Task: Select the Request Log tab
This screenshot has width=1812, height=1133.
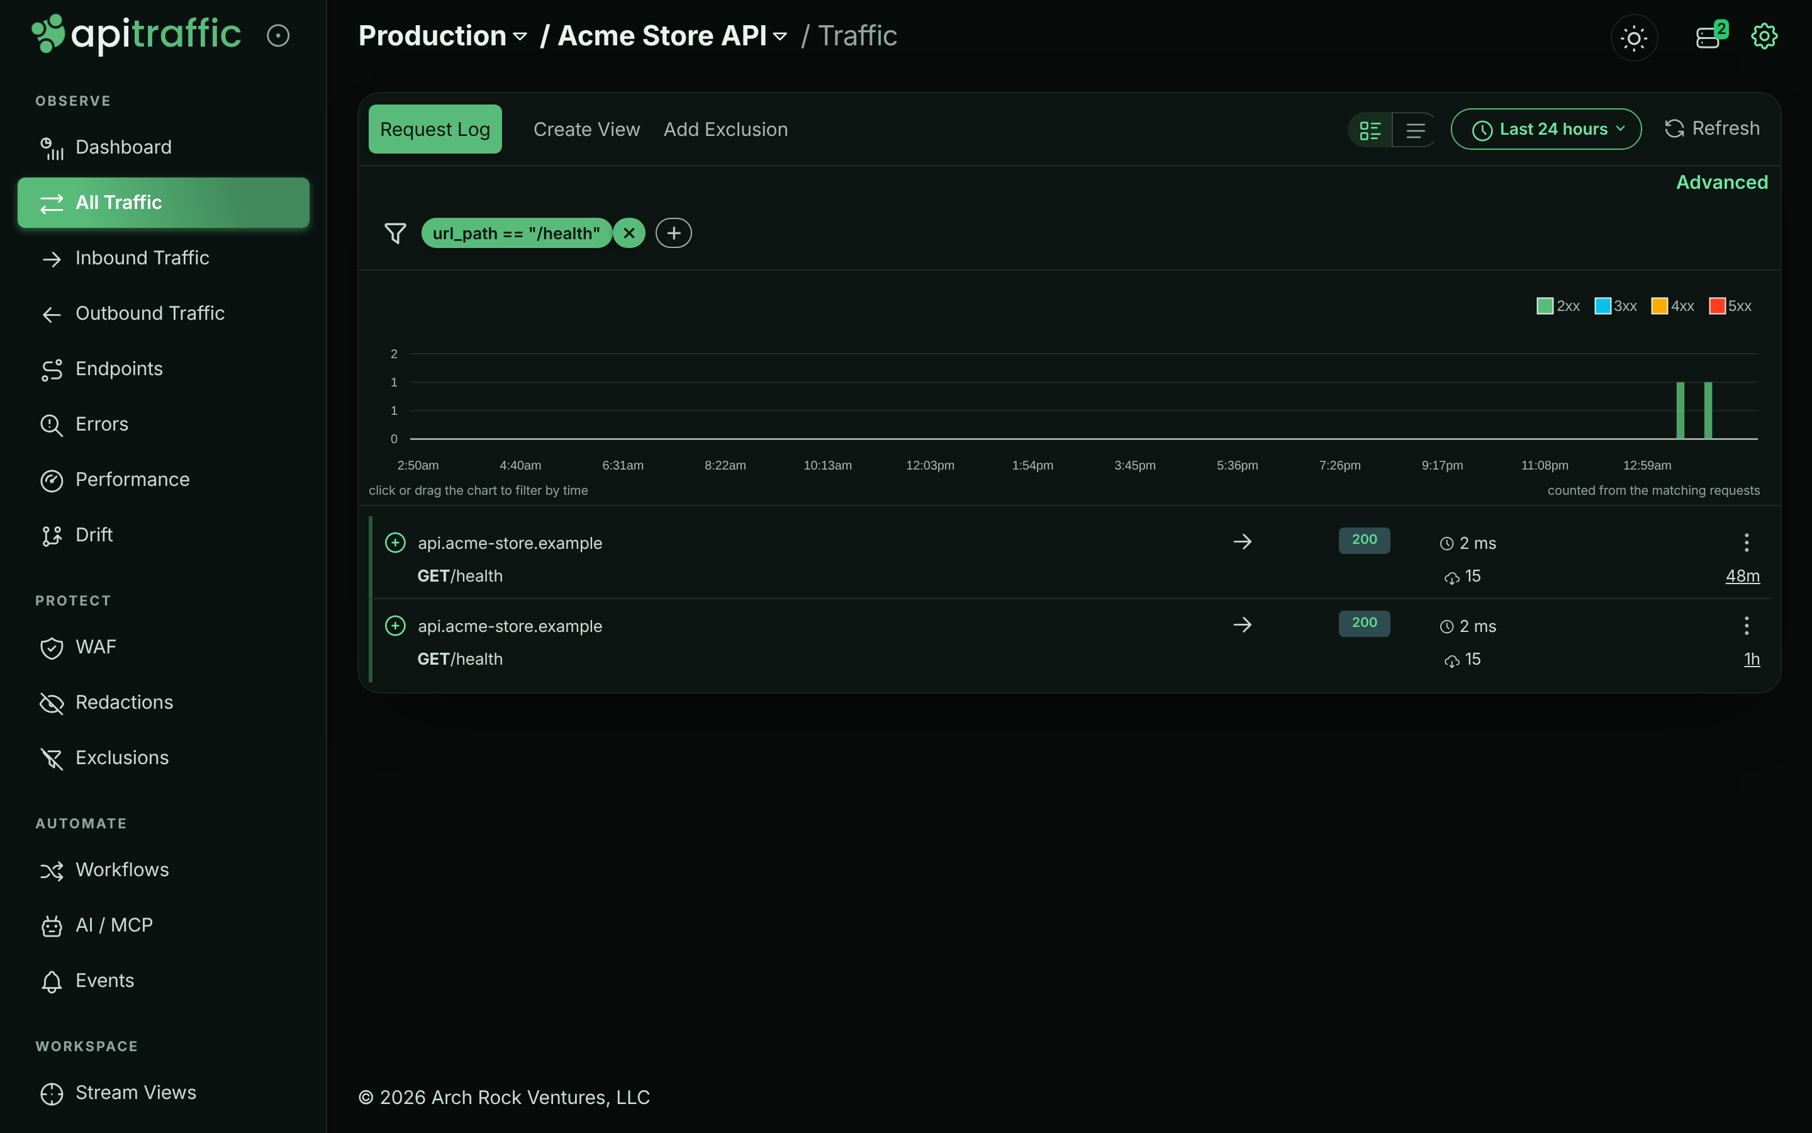Action: (435, 129)
